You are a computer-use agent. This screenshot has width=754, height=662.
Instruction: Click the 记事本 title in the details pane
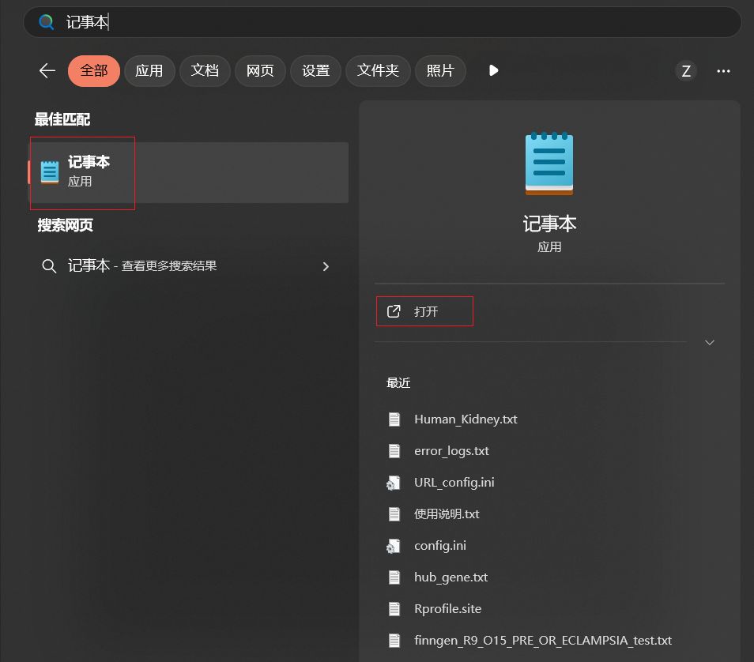(x=549, y=224)
